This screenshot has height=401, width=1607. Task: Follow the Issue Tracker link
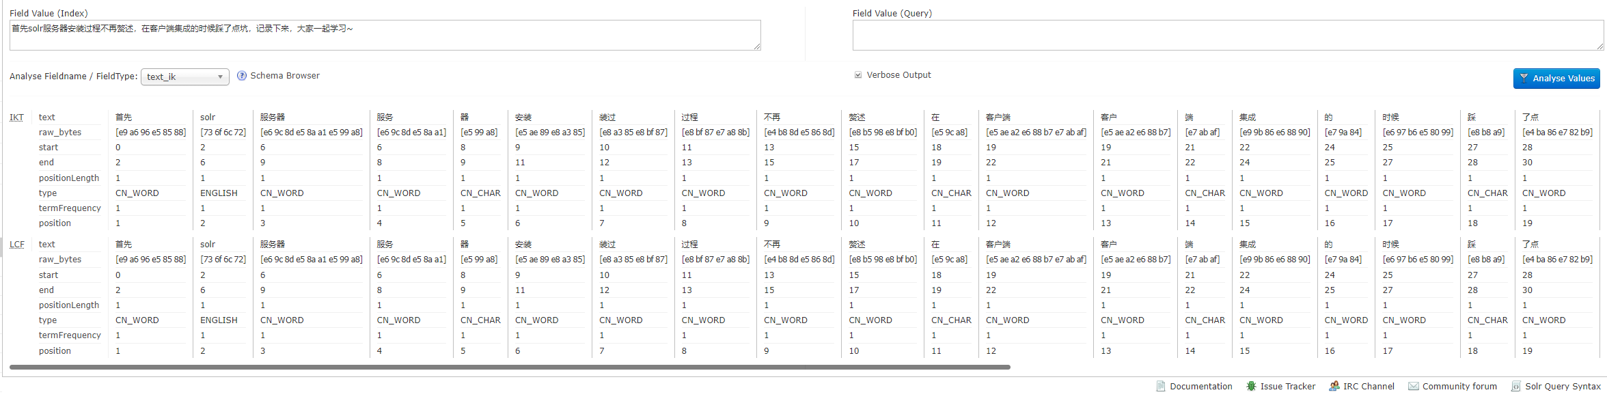(1287, 387)
